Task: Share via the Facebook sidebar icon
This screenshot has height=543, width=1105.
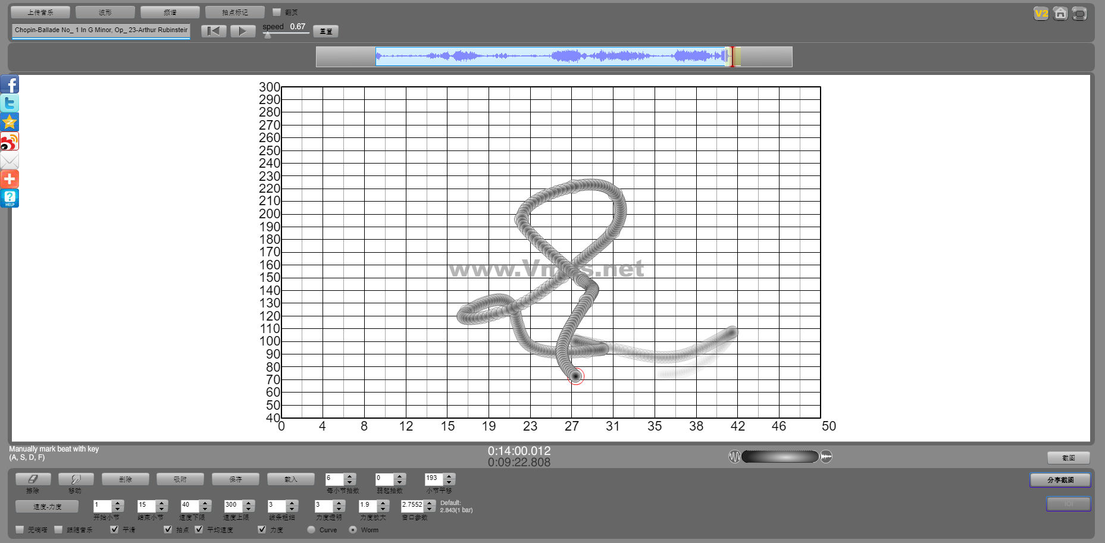Action: [x=10, y=84]
